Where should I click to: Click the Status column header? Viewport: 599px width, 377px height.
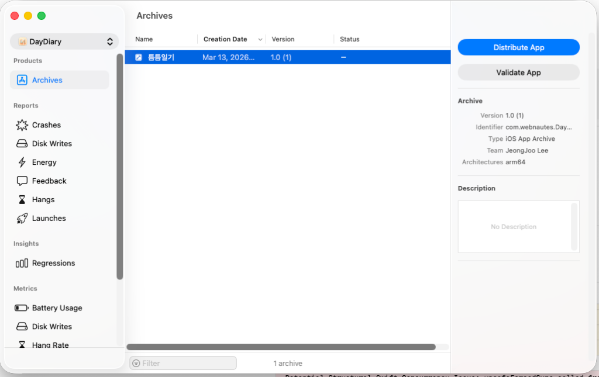click(350, 39)
